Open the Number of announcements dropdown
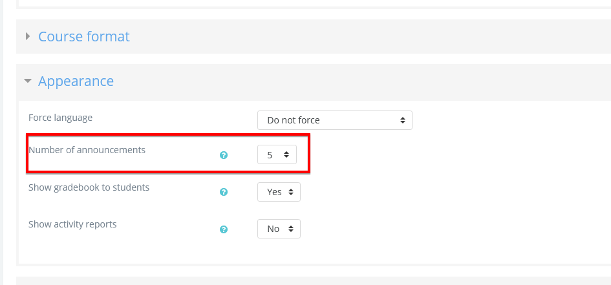This screenshot has height=285, width=611. [x=277, y=155]
